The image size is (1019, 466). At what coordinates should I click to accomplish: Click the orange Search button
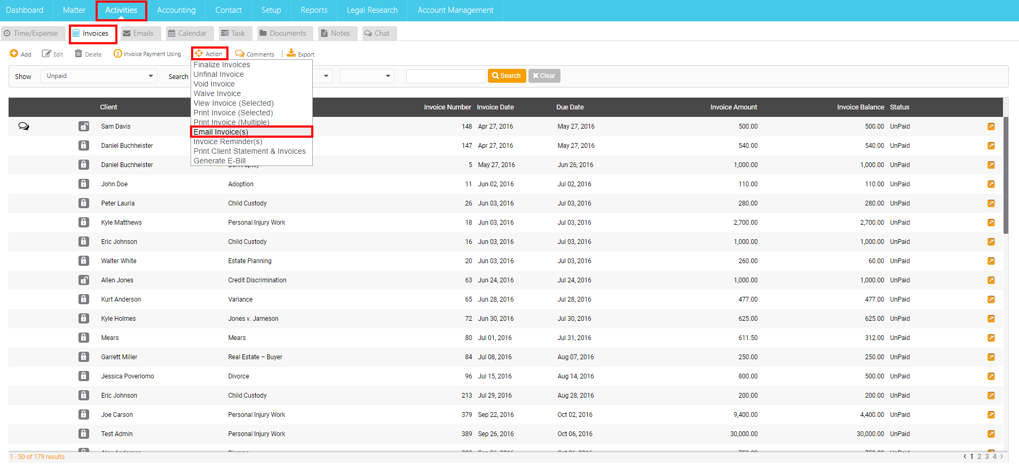(x=507, y=76)
